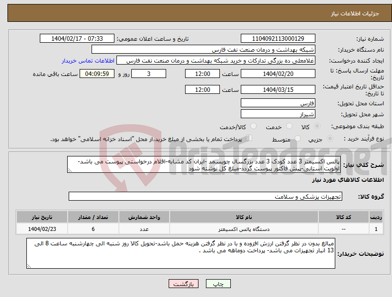Click the کد کالا column header
Image resolution: width=392 pixels, height=297 pixels.
click(344, 217)
